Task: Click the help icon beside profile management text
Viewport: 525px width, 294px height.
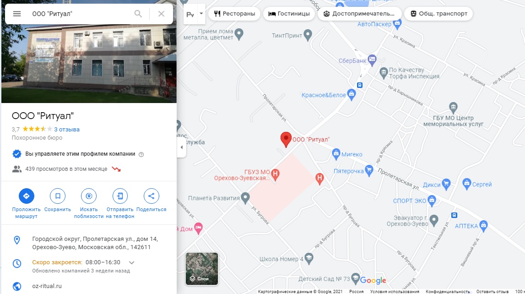Action: pyautogui.click(x=141, y=154)
